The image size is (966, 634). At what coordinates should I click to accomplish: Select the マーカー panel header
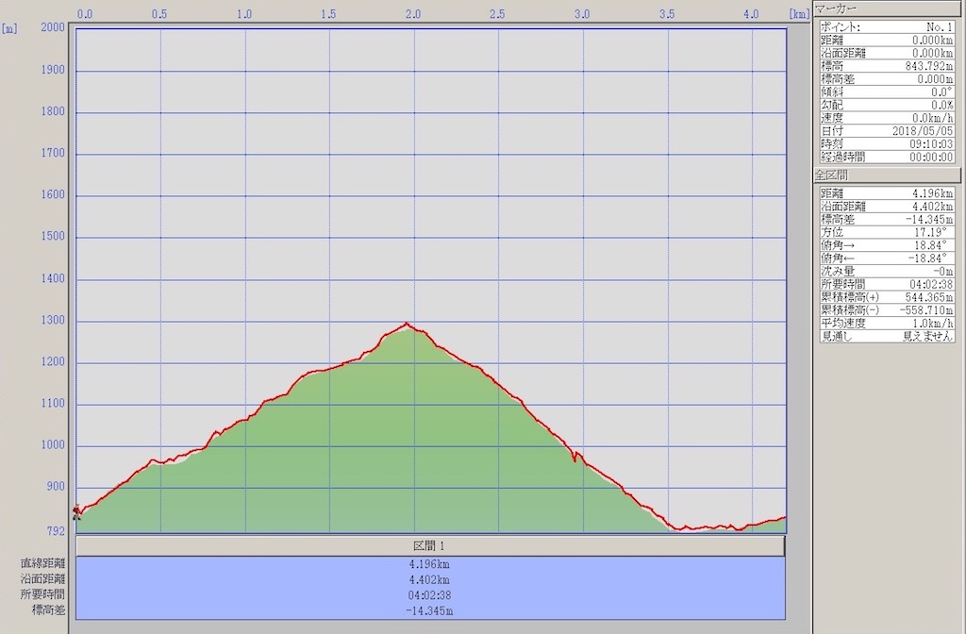[887, 8]
